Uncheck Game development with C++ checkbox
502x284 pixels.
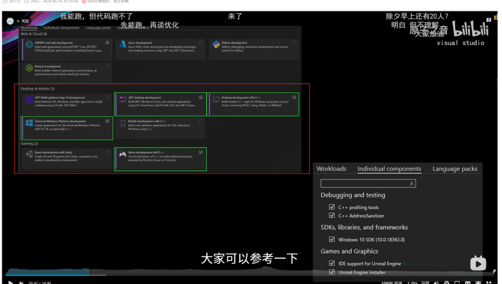tap(201, 152)
